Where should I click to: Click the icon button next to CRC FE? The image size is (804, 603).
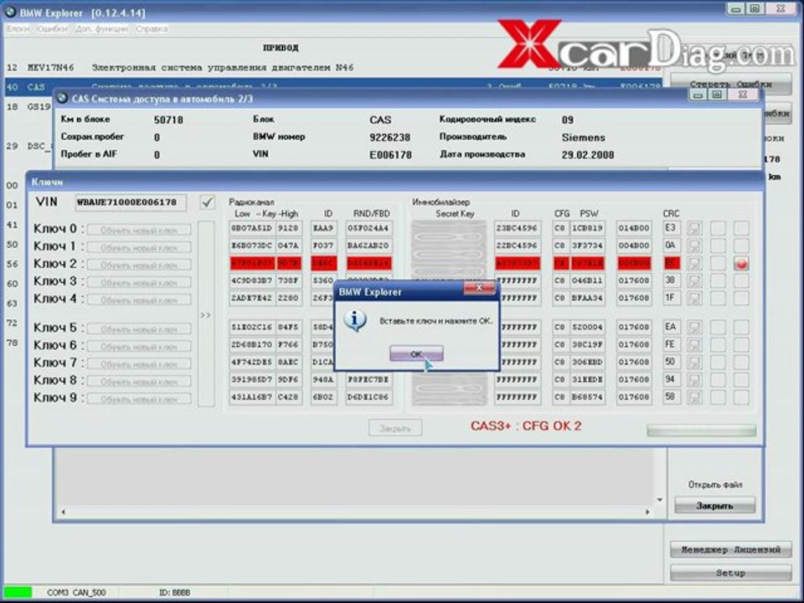coord(693,344)
